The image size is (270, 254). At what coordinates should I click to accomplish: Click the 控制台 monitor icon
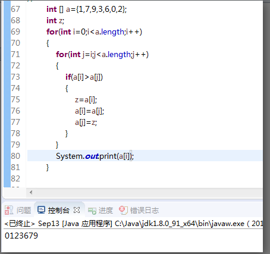click(x=41, y=210)
